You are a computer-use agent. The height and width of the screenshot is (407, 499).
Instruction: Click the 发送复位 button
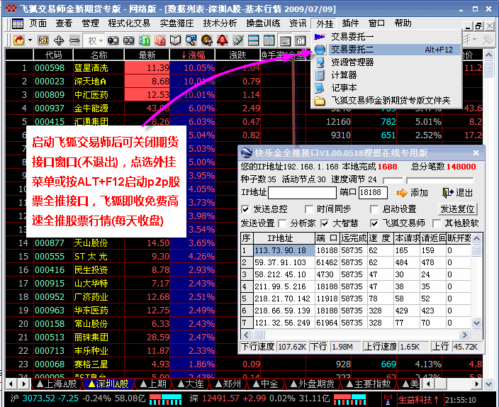click(457, 209)
